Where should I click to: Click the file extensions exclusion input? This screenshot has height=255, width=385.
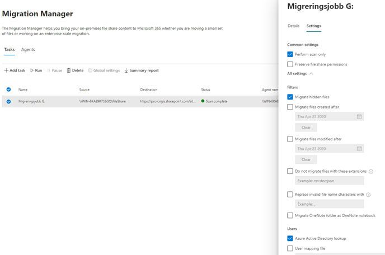pyautogui.click(x=329, y=181)
